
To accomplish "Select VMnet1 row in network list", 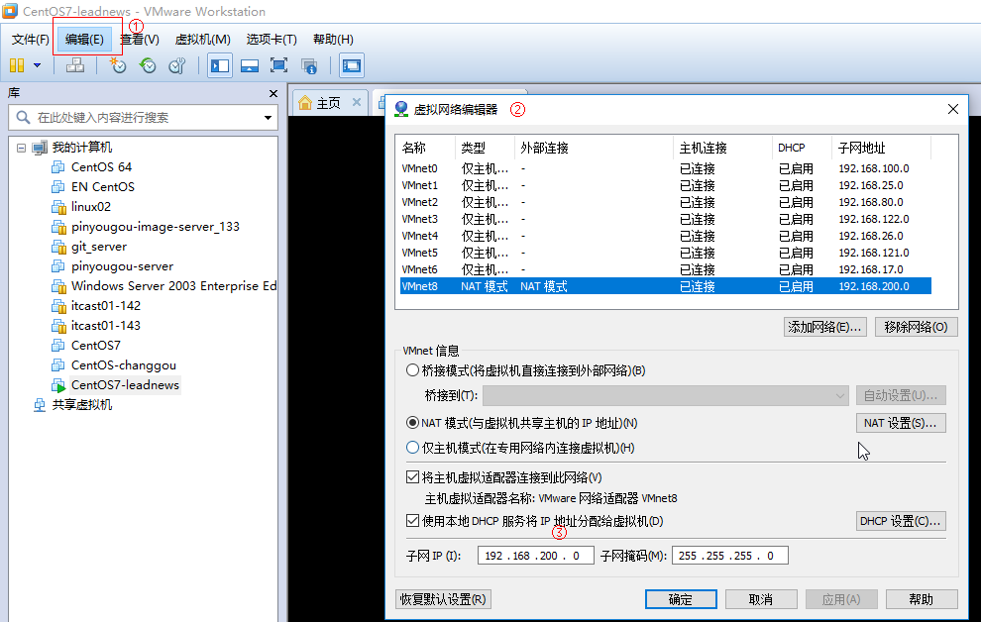I will pos(666,185).
